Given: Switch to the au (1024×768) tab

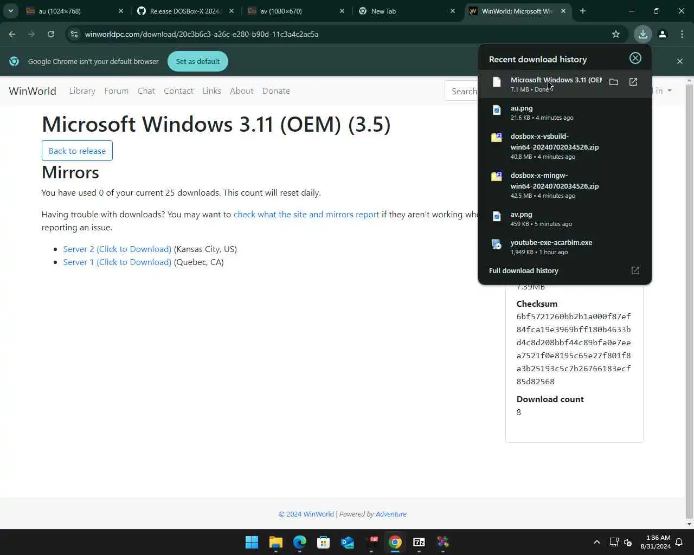Looking at the screenshot, I should tap(75, 11).
